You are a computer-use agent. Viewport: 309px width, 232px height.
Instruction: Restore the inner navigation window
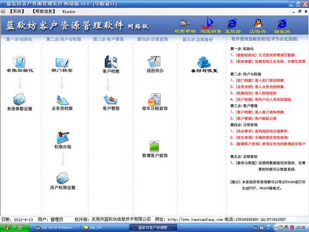point(300,12)
